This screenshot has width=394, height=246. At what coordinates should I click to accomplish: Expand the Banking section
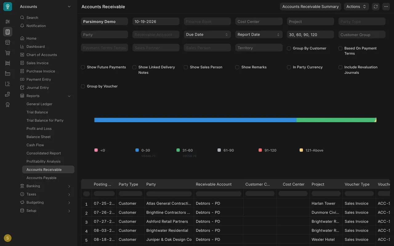pos(69,186)
